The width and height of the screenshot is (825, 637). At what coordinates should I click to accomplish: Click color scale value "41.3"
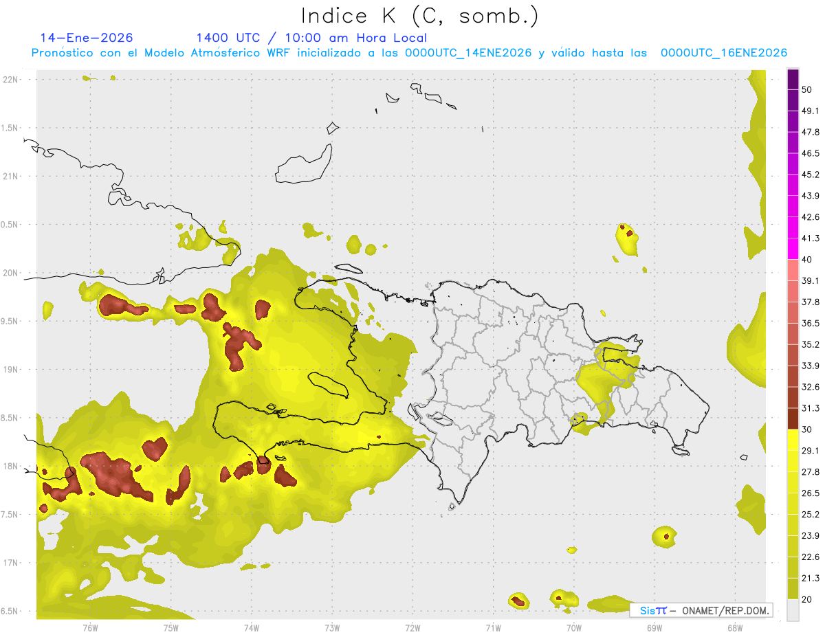(x=811, y=238)
